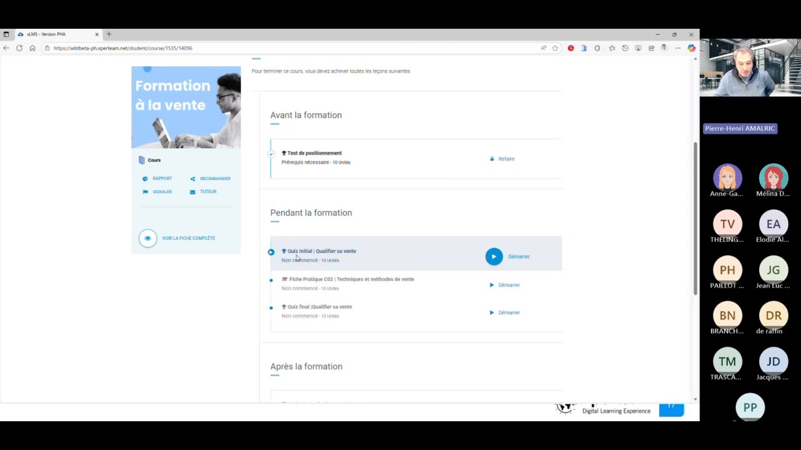The width and height of the screenshot is (801, 450).
Task: Click the TV participant avatar THELING
Action: click(727, 224)
